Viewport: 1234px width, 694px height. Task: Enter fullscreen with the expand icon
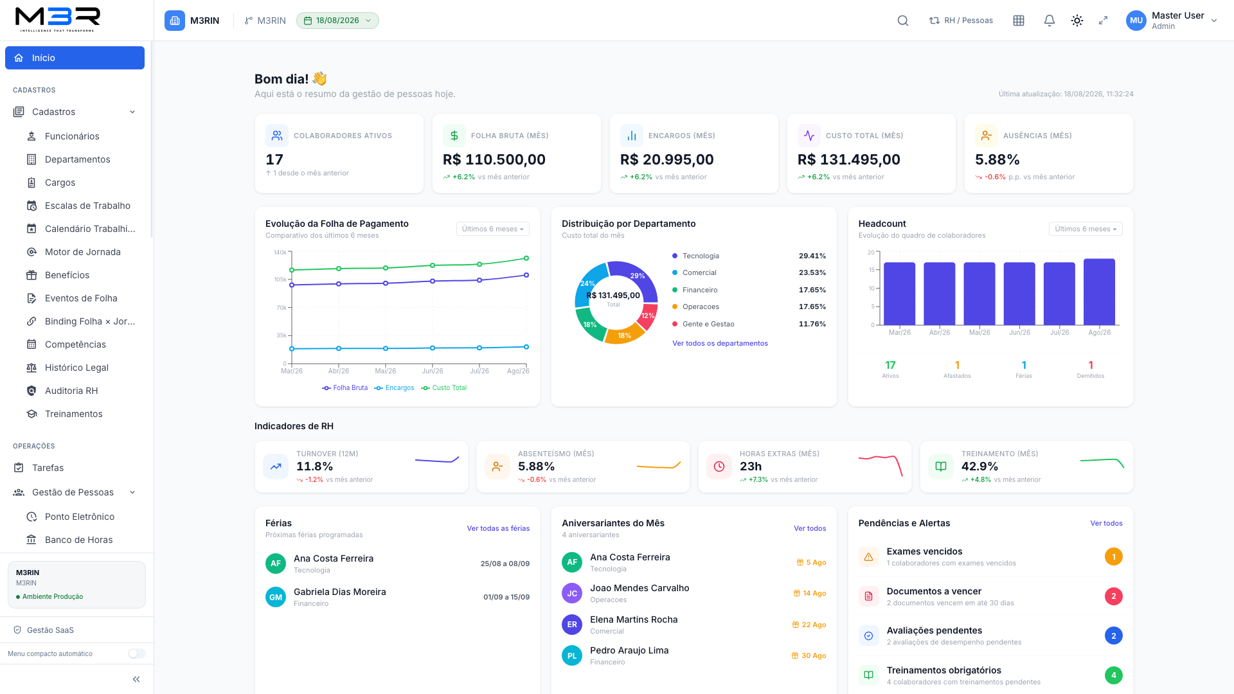[1104, 21]
